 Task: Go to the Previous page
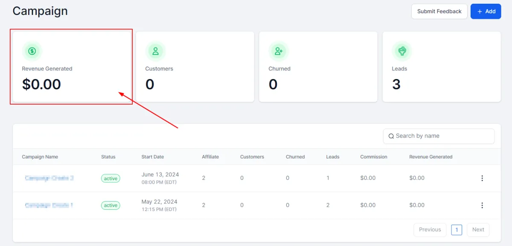pyautogui.click(x=430, y=230)
